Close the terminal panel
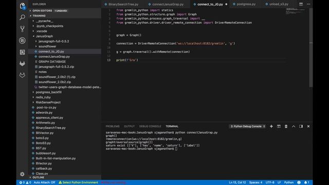The image size is (329, 185). tap(308, 126)
